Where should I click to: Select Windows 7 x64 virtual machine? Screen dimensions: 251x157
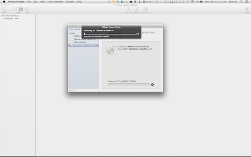tap(12, 19)
